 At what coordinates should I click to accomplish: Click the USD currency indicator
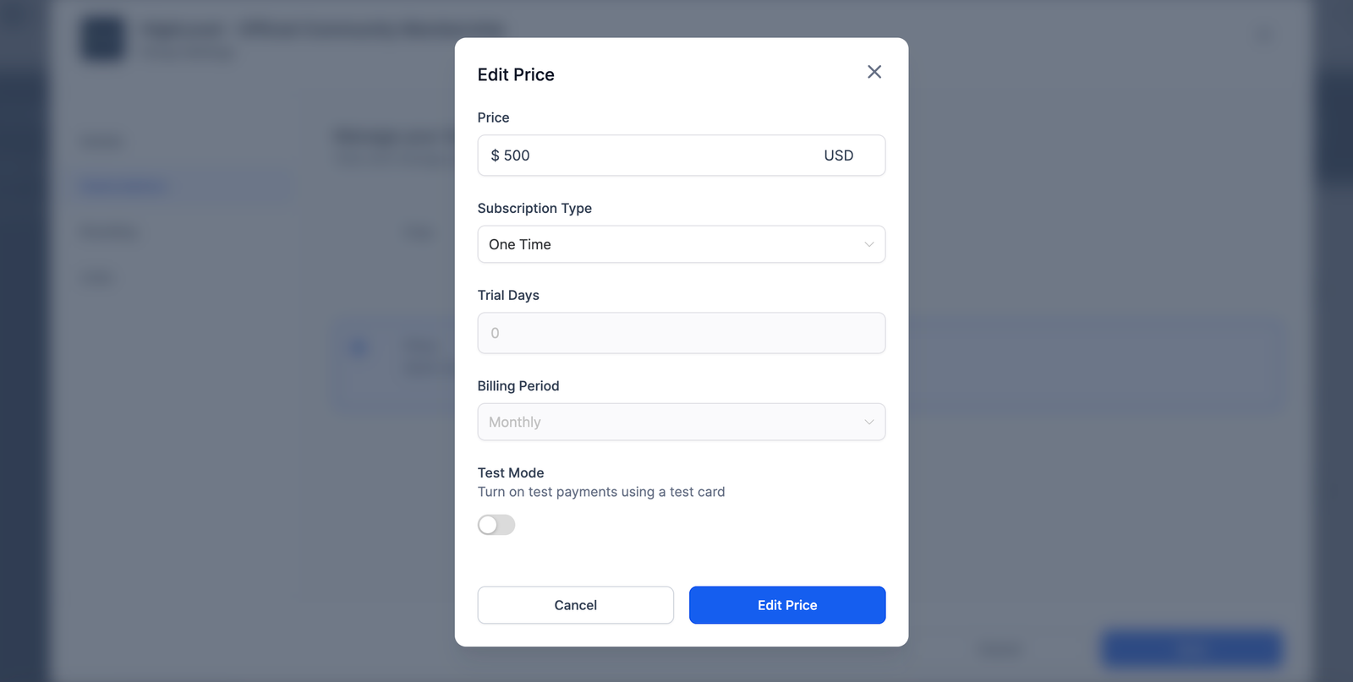click(x=838, y=155)
